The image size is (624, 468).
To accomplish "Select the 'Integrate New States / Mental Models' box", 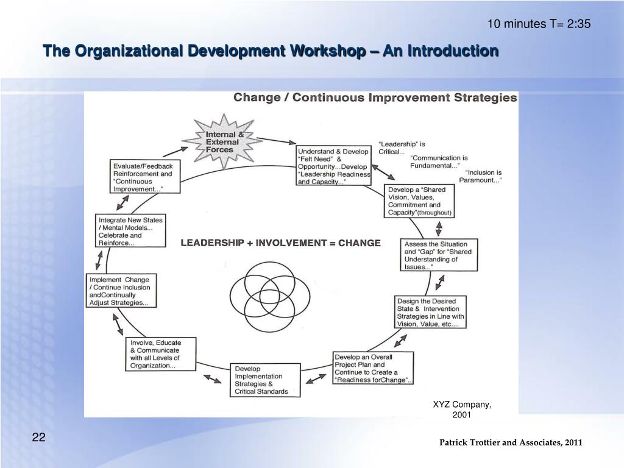I will point(130,231).
